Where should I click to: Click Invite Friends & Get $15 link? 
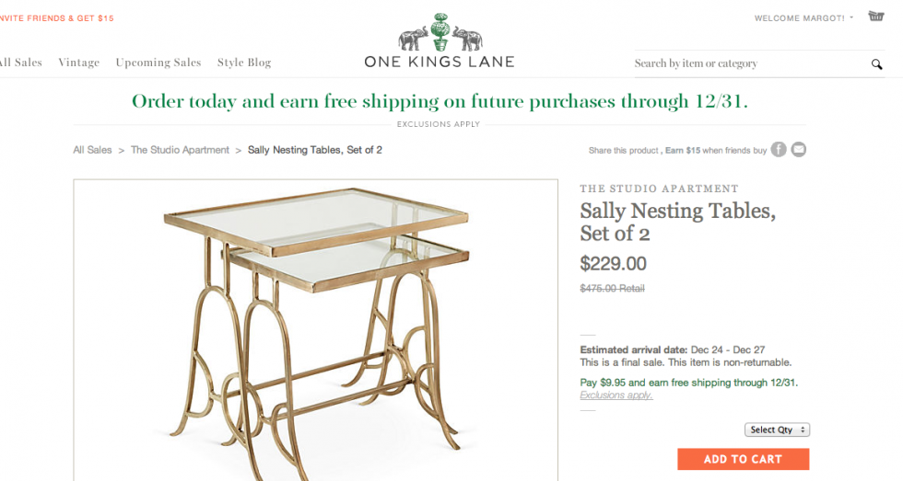tap(57, 18)
